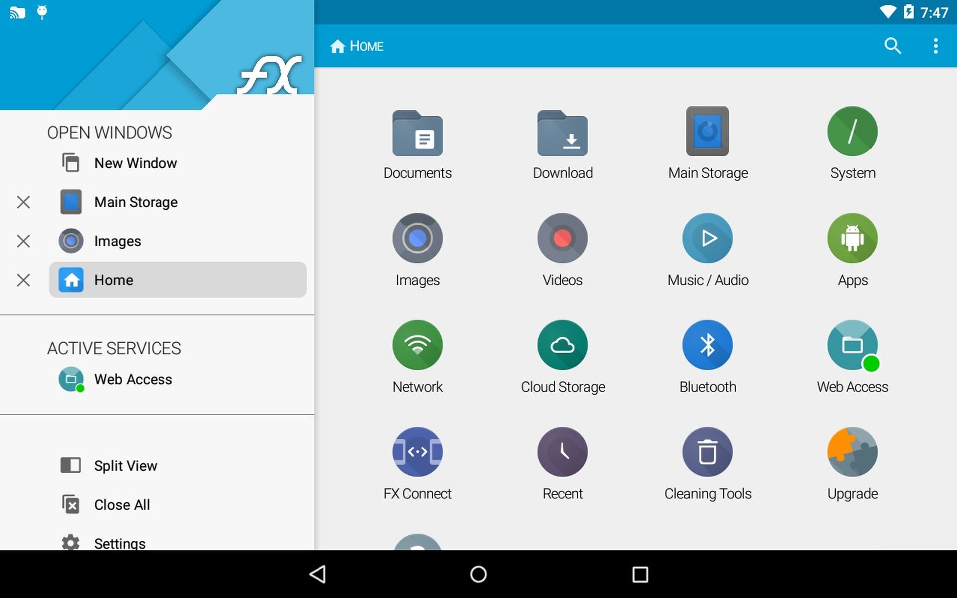Tap the Web Access active service

[133, 379]
